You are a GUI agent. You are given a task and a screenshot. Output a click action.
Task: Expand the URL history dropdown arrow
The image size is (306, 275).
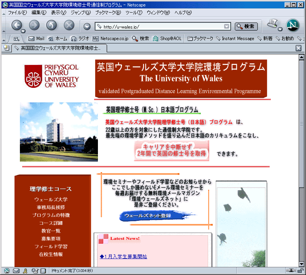[x=226, y=26]
